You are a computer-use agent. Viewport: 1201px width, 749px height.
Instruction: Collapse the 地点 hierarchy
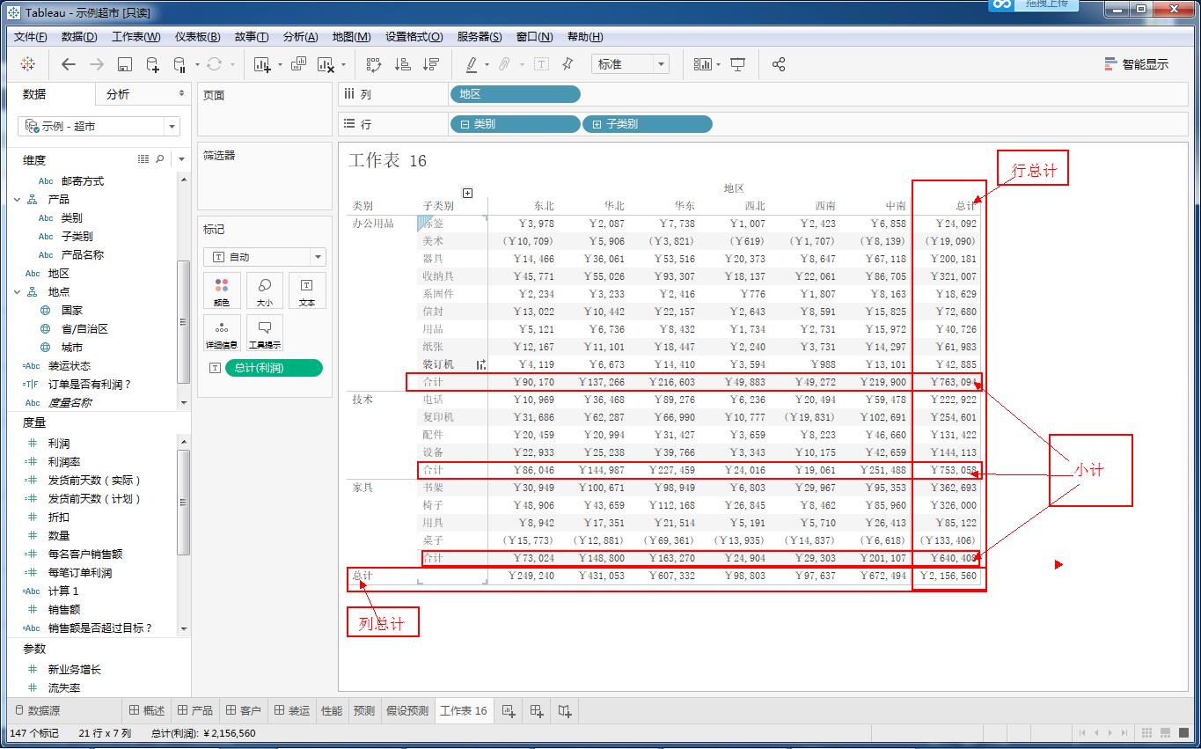coord(17,291)
